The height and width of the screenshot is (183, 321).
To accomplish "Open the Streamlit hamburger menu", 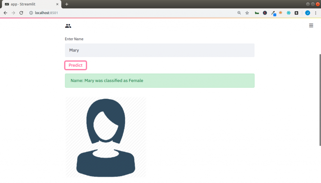I will click(311, 26).
